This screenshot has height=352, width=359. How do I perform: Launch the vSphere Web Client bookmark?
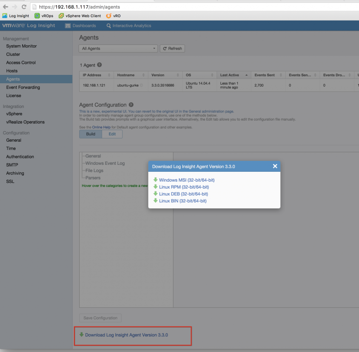[80, 15]
